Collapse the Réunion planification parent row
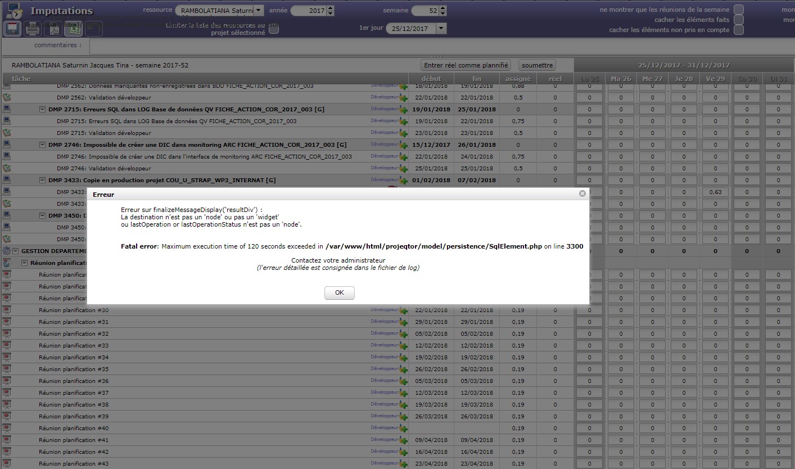The image size is (795, 469). click(25, 263)
